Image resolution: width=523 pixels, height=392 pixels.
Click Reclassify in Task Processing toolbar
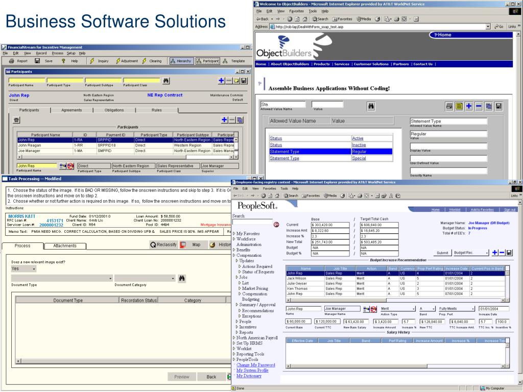163,244
